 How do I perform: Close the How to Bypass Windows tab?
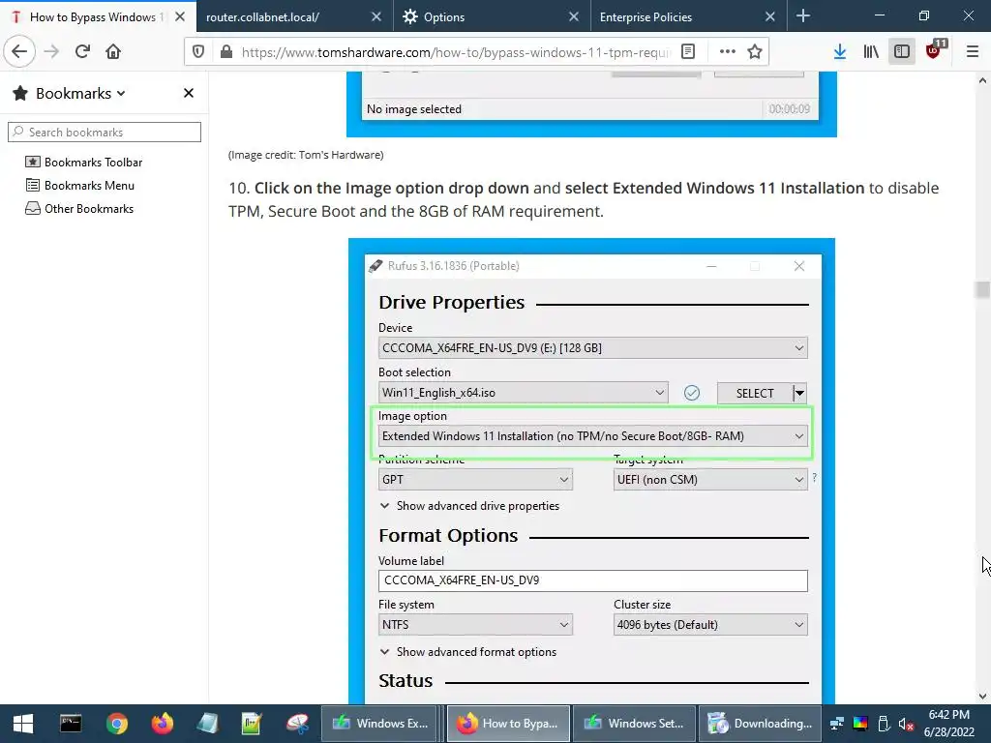[x=180, y=17]
